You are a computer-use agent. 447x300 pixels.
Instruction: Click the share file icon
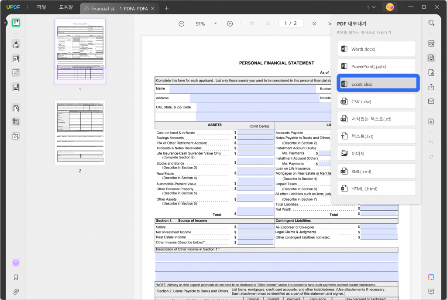coord(431,87)
